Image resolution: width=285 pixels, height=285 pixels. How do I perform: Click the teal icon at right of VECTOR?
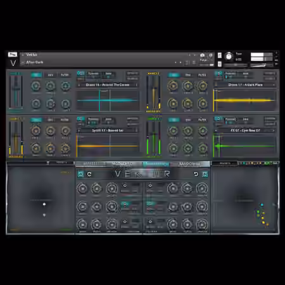click(205, 174)
